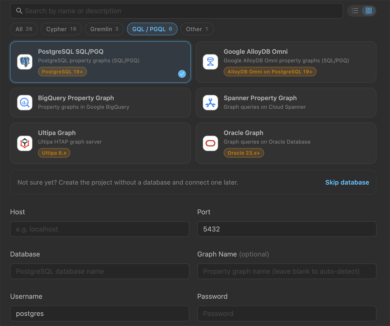Click the Oracle Graph logo icon
Image resolution: width=390 pixels, height=326 pixels.
coord(210,143)
